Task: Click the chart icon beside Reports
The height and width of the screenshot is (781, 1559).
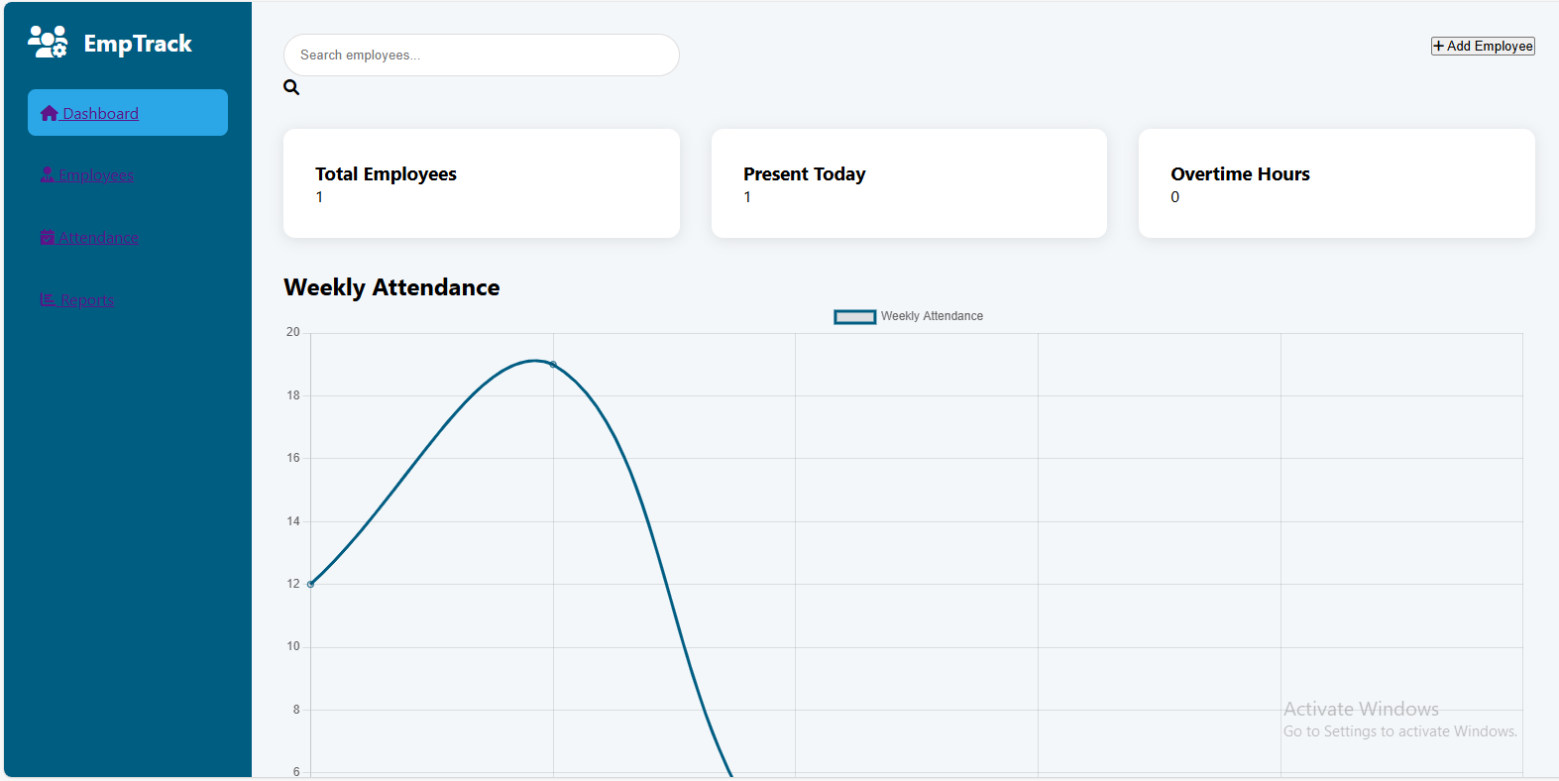Action: (48, 300)
